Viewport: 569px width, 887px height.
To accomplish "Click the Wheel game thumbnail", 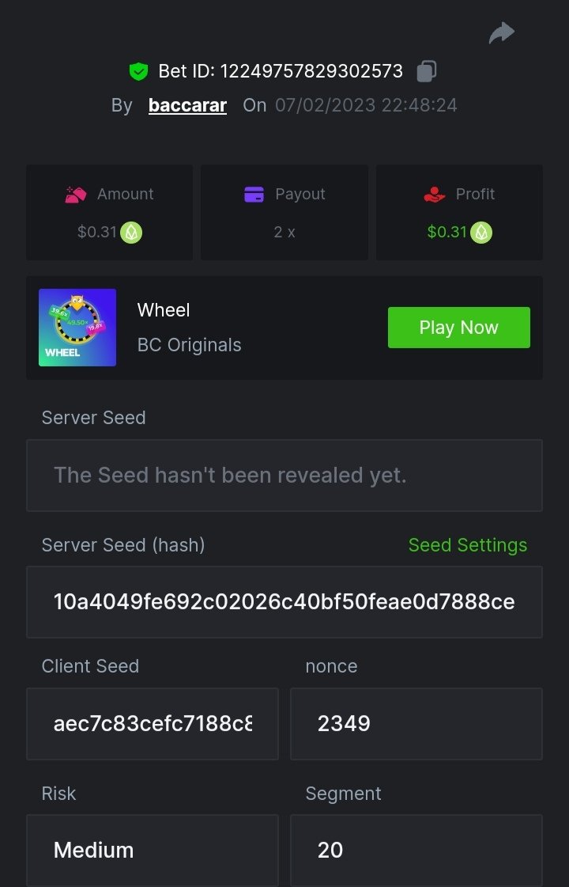I will click(77, 328).
